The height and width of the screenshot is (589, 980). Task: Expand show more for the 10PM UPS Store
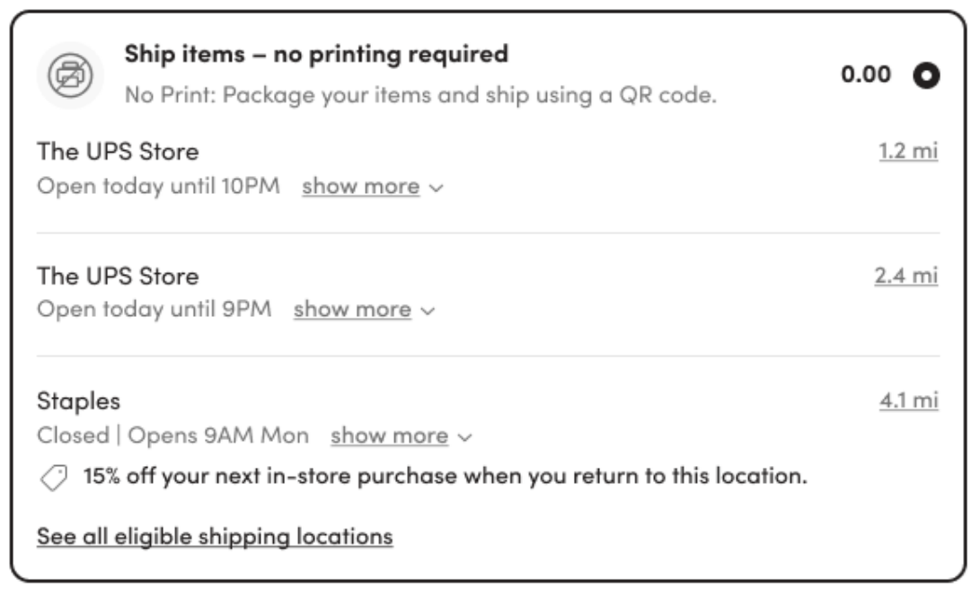point(372,187)
